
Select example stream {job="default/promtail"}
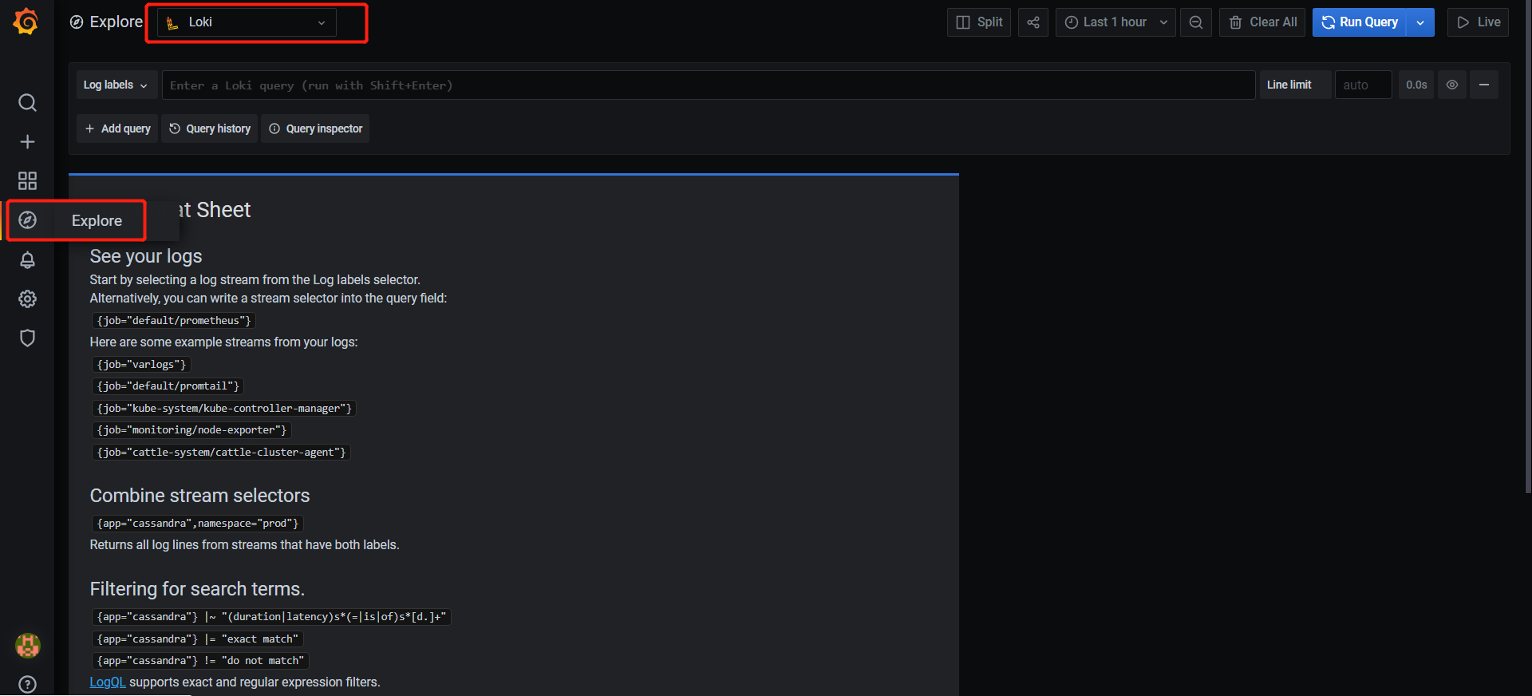pos(168,386)
